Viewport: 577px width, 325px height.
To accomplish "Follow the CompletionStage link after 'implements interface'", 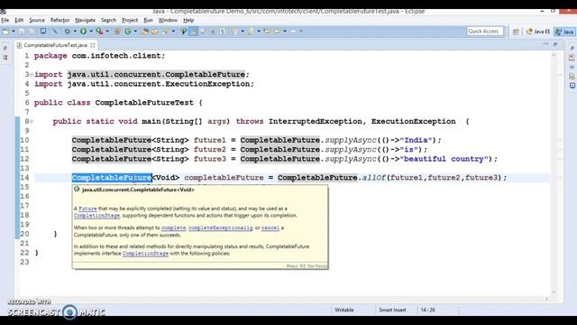I will 145,254.
